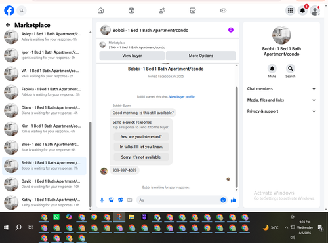Open WhatsApp from the taskbar

click(56, 217)
